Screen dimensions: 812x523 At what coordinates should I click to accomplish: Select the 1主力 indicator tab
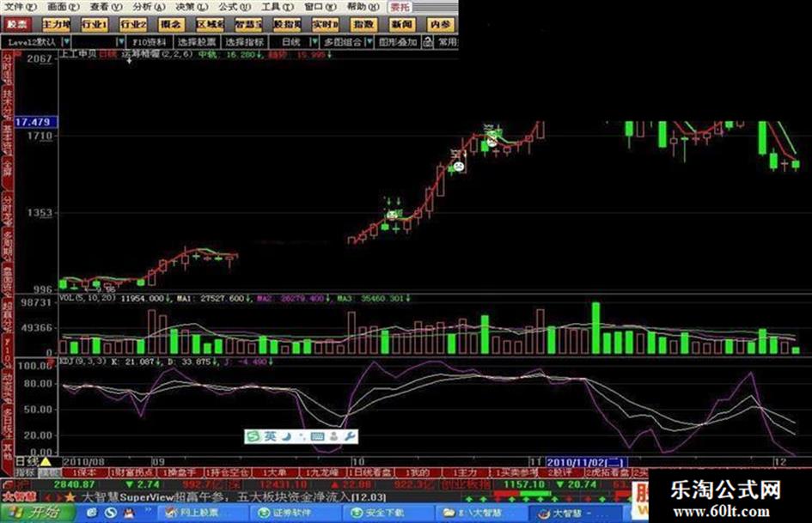click(465, 472)
